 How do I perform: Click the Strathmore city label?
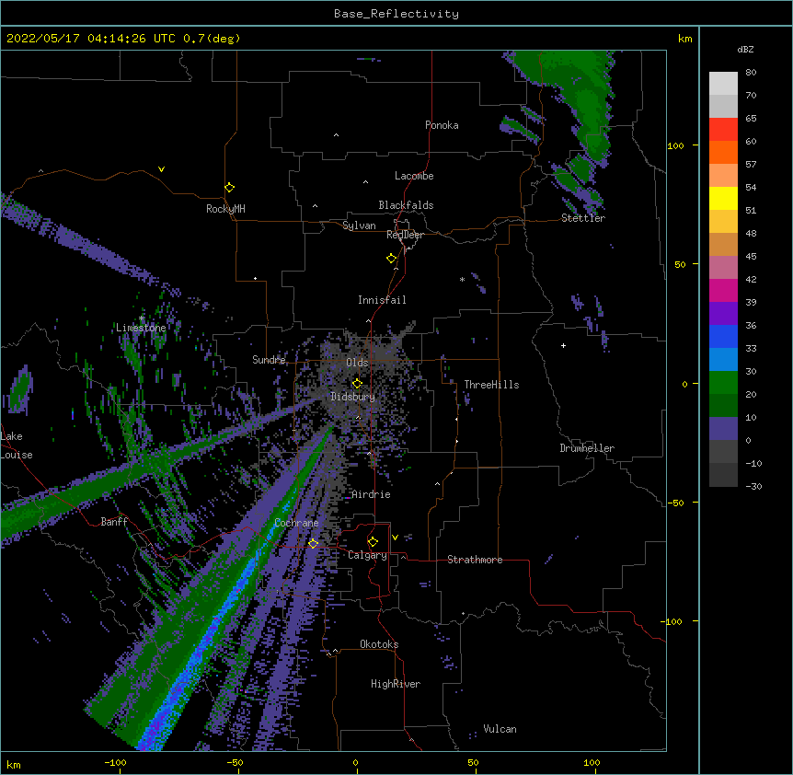[475, 560]
